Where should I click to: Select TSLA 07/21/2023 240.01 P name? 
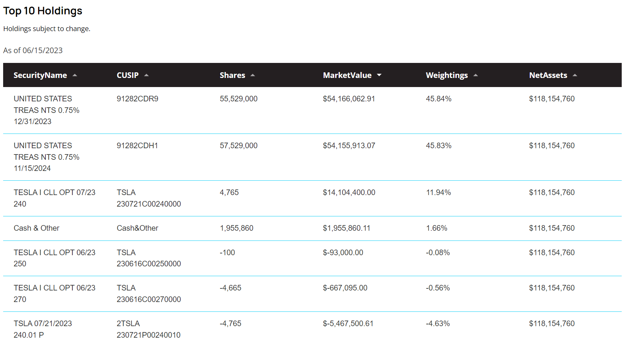pyautogui.click(x=43, y=329)
